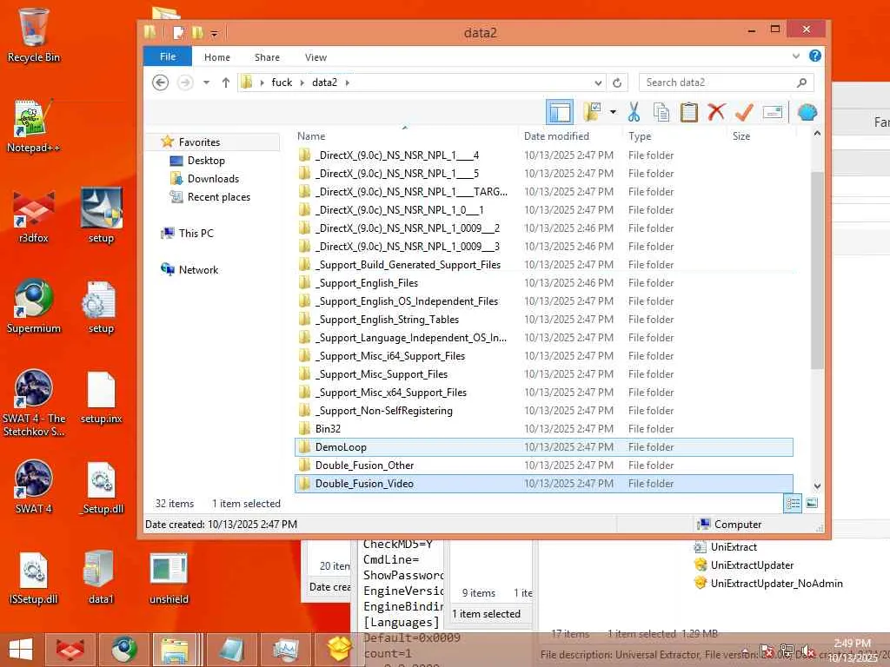This screenshot has height=667, width=890.
Task: Open dropdown arrow beside Folder Options icon
Action: [x=613, y=112]
